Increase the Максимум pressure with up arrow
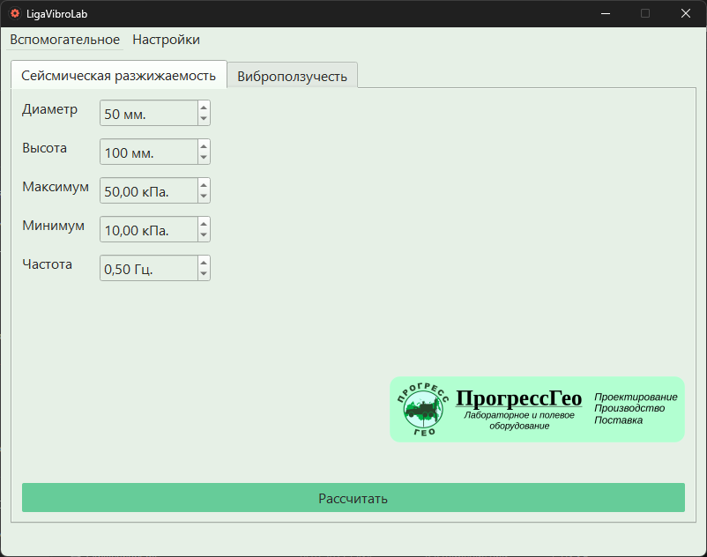The height and width of the screenshot is (557, 707). [204, 185]
